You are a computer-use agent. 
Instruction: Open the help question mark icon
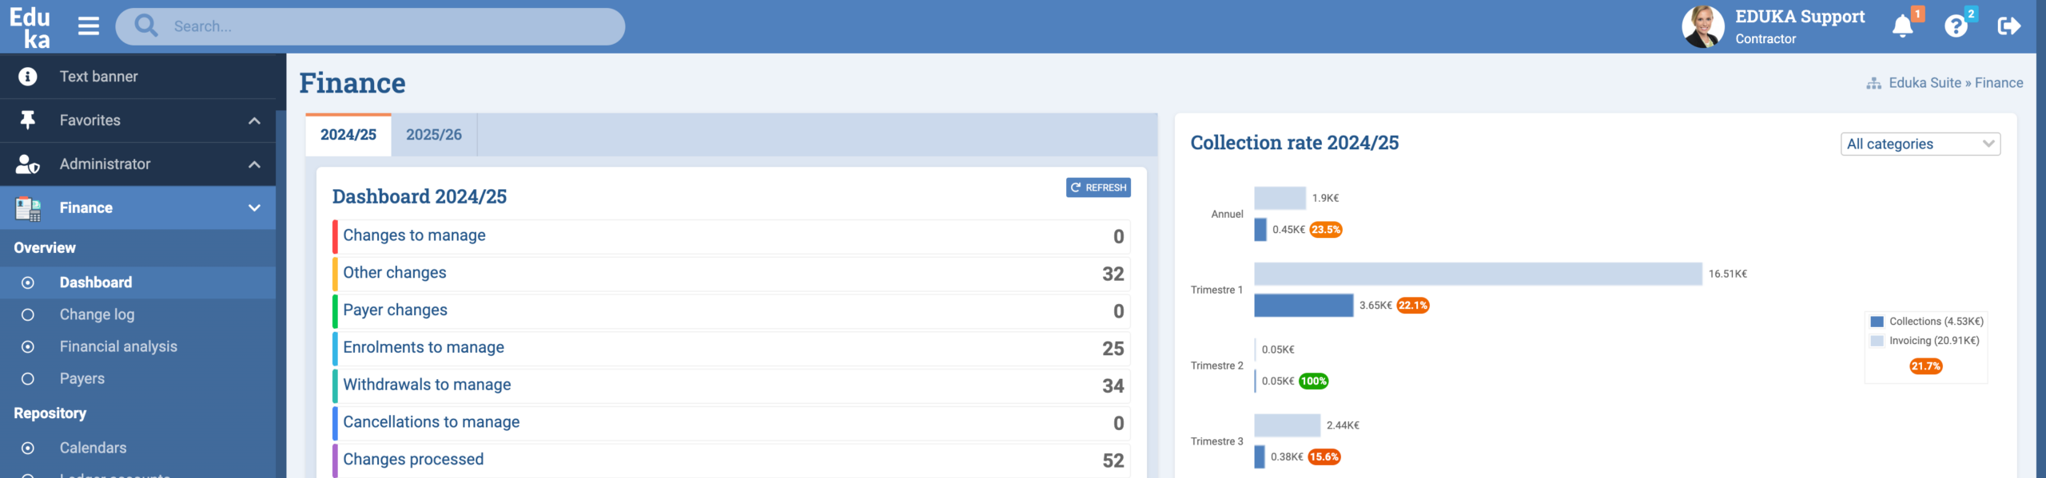(1955, 26)
